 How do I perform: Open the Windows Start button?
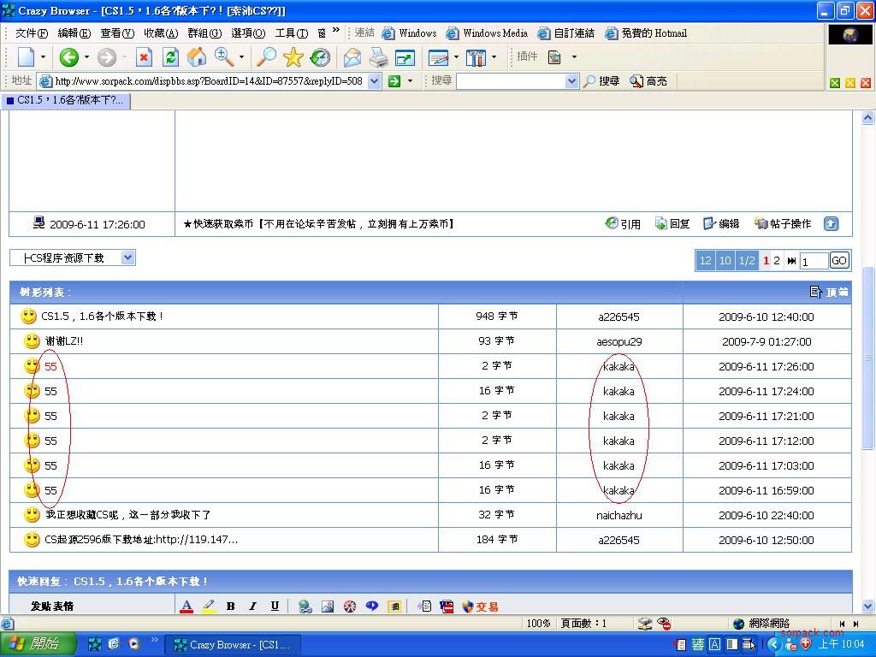point(38,644)
